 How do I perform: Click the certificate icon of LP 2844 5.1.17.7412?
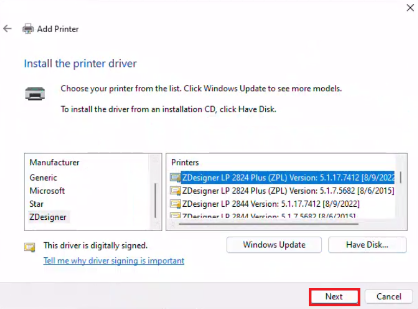(175, 204)
